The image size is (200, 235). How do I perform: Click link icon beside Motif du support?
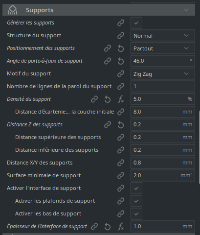pyautogui.click(x=121, y=74)
